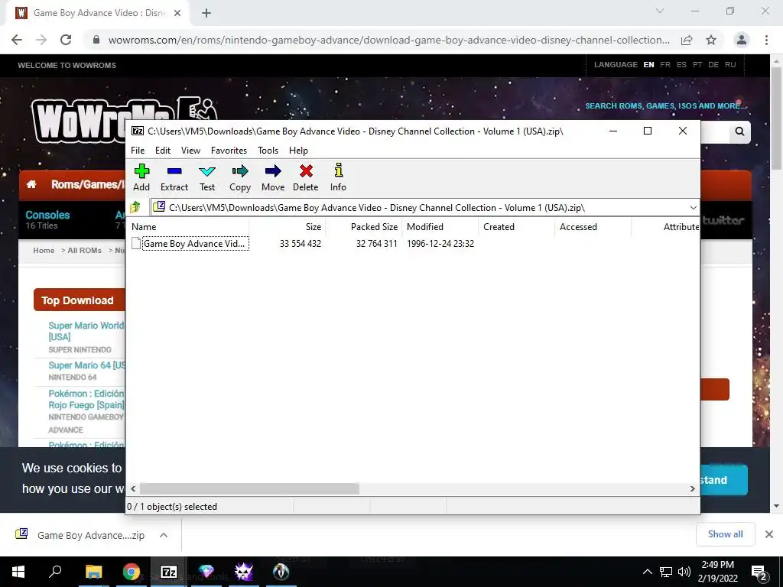Click the Home breadcrumb link

click(x=44, y=251)
